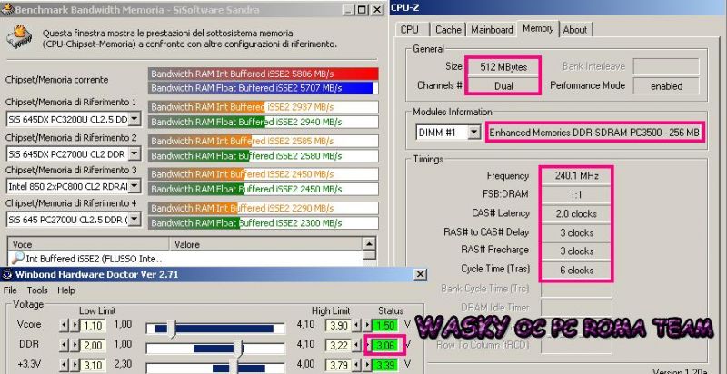Decrease Vcore high limit with left arrow

tap(356, 325)
